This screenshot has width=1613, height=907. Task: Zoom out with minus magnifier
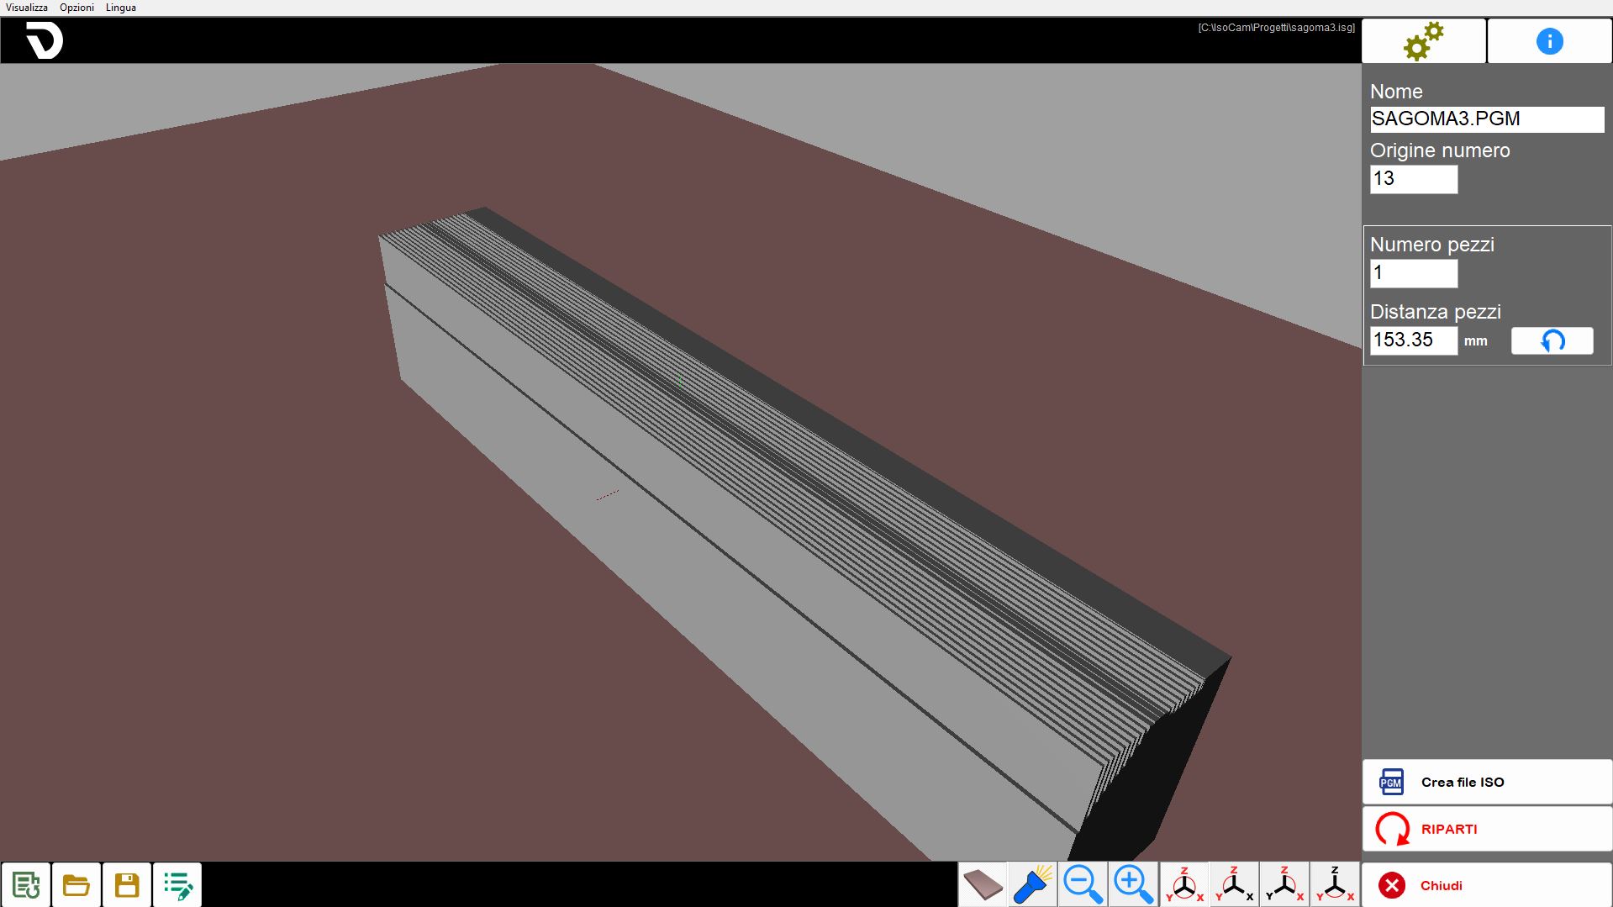pos(1083,884)
